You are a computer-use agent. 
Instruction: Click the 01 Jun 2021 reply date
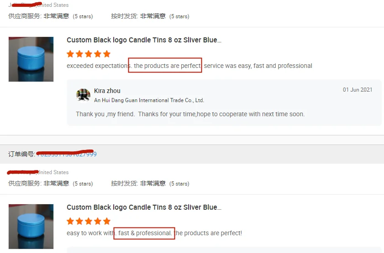coord(358,90)
